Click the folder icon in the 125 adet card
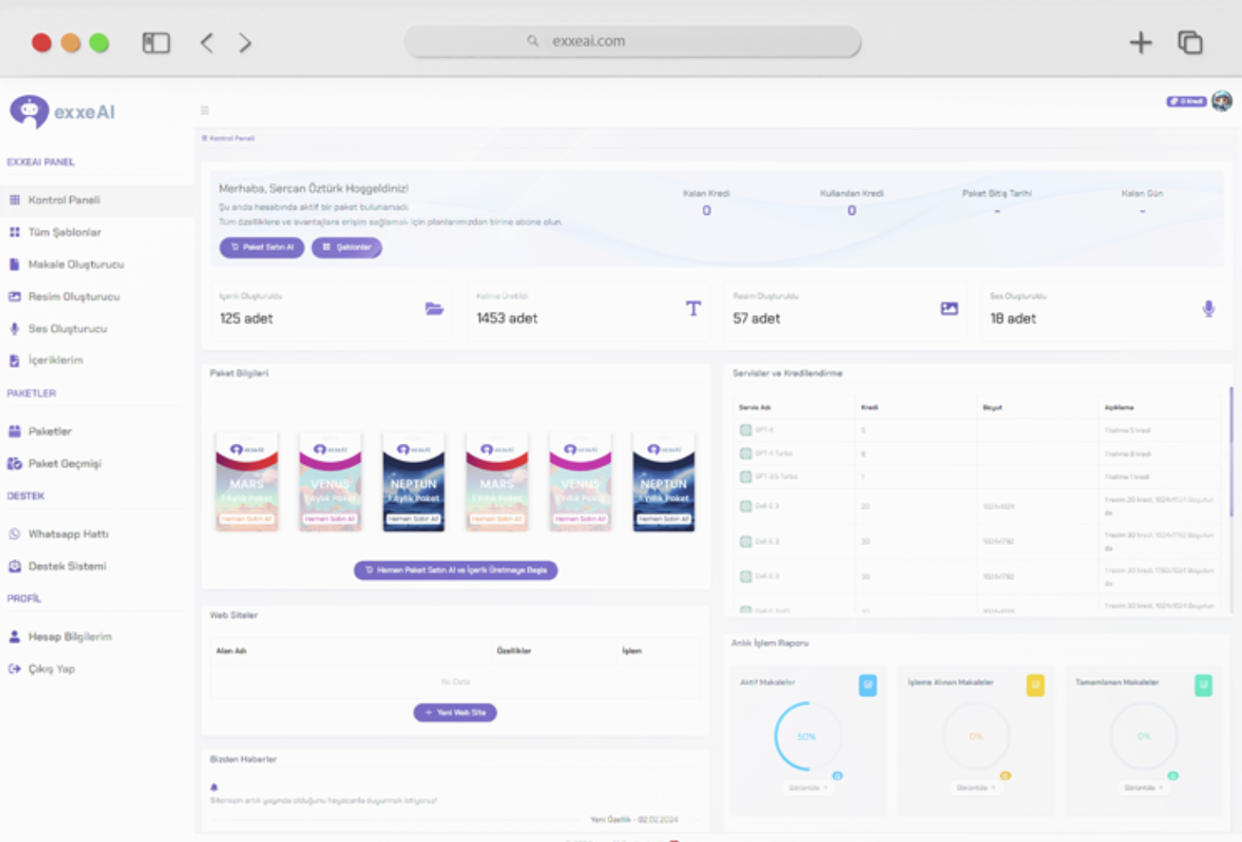This screenshot has width=1242, height=842. (434, 308)
